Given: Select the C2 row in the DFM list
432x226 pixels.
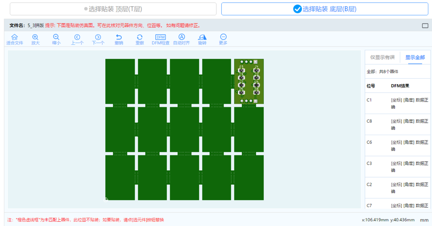Looking at the screenshot, I should click(398, 188).
